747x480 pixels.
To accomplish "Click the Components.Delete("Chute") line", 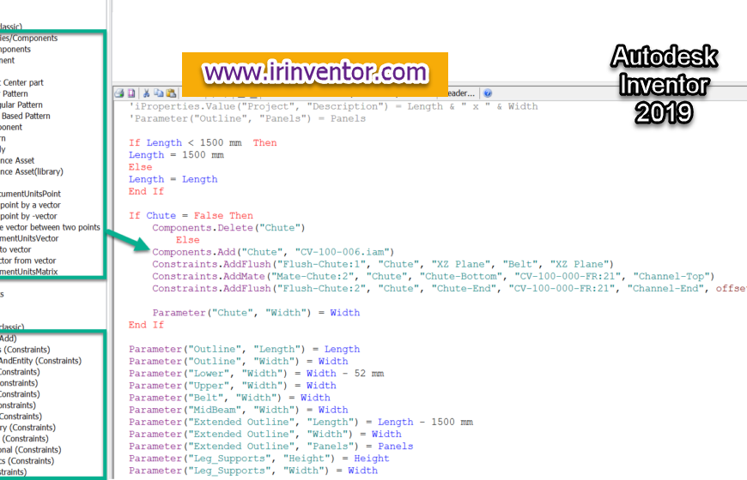I will (x=228, y=228).
